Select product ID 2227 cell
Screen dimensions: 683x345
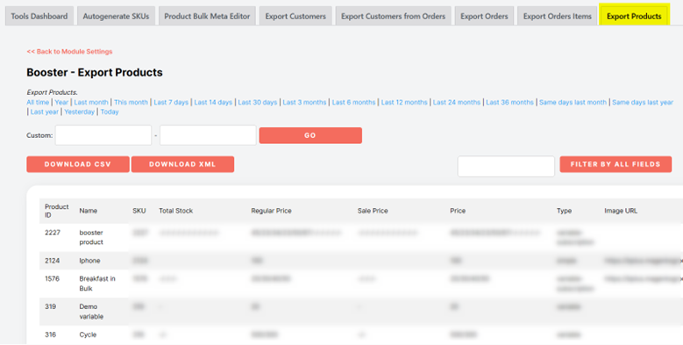click(53, 233)
